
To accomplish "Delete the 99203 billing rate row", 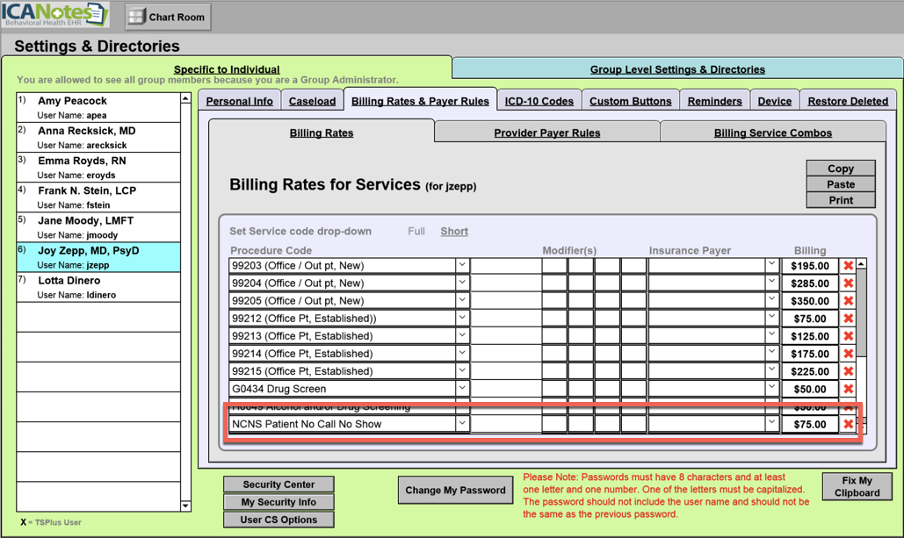I will pos(848,266).
